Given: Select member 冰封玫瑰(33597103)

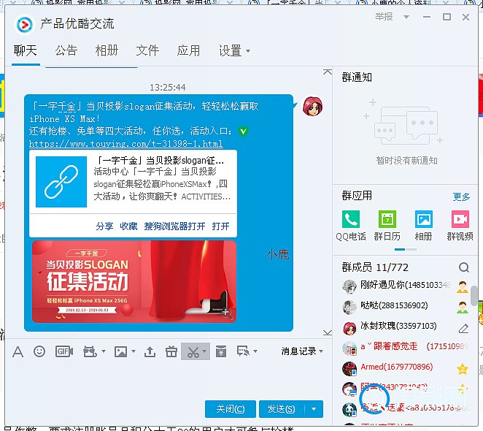Looking at the screenshot, I should (x=406, y=327).
